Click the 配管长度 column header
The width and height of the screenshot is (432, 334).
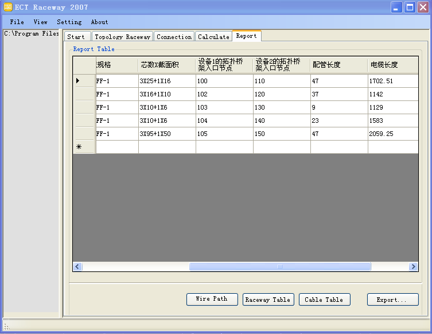(339, 65)
